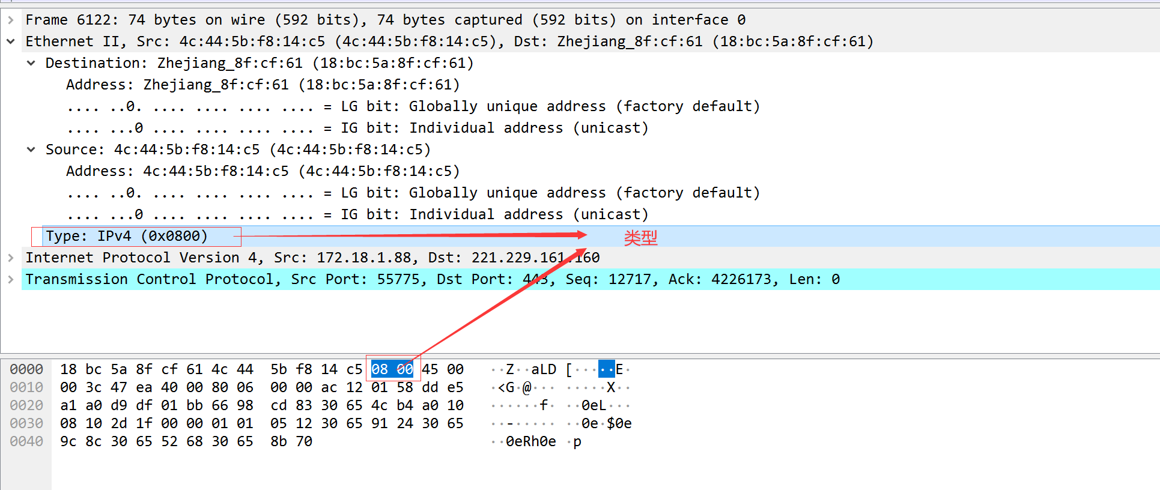Click byte 2d in hex row 0030
1160x490 pixels.
(119, 423)
